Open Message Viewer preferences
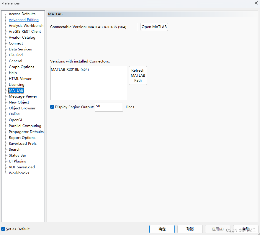 tap(23, 96)
